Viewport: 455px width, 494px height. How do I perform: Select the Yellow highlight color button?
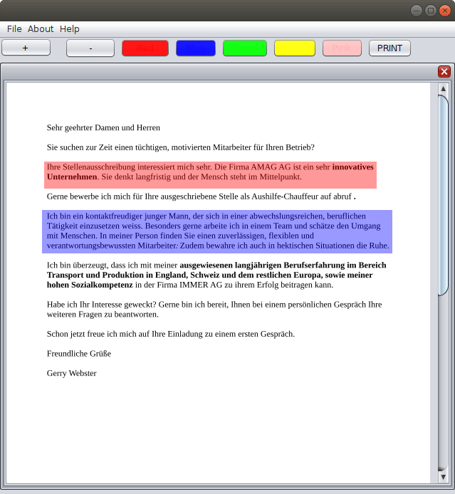click(x=295, y=48)
